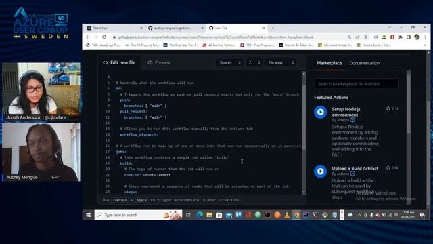Screen dimensions: 433x244
Task: Show hidden system tray icons
Action: tap(359, 215)
